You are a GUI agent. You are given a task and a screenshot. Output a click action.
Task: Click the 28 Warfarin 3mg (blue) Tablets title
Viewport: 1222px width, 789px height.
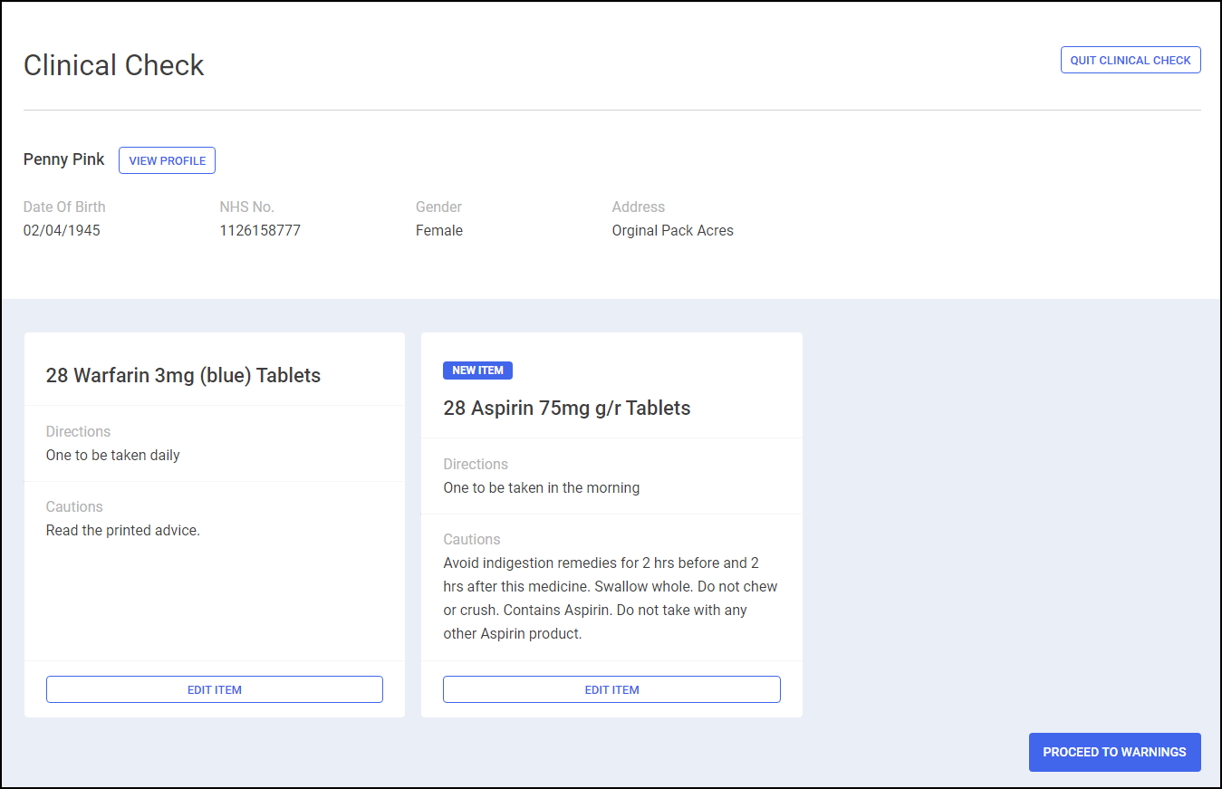click(183, 375)
